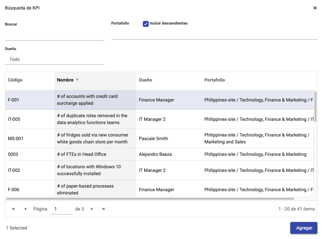
Task: Click the ascending sort arrow beside Nombre
Action: (x=77, y=80)
